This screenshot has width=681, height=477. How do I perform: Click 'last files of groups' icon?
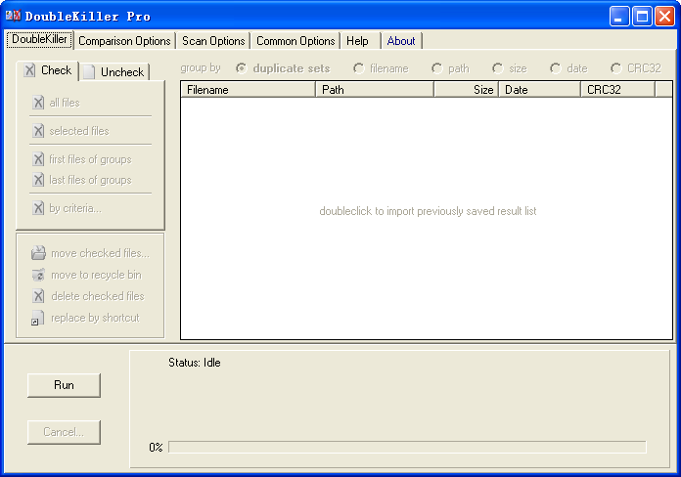[38, 180]
